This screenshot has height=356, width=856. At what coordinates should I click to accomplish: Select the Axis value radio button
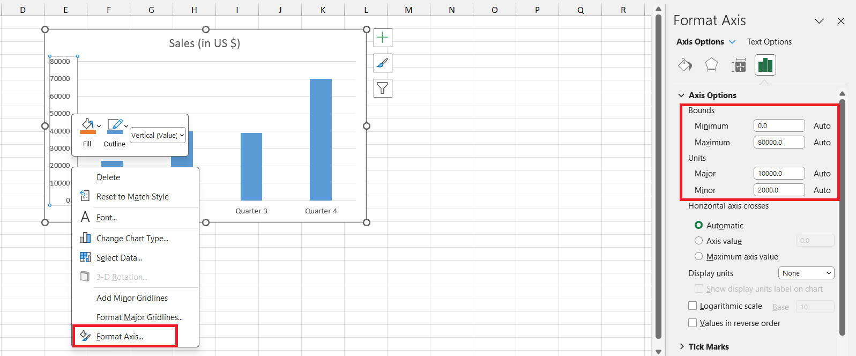[698, 241]
